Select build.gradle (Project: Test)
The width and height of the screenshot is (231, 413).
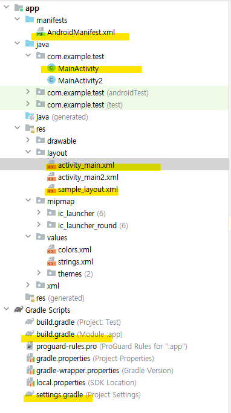pos(79,322)
